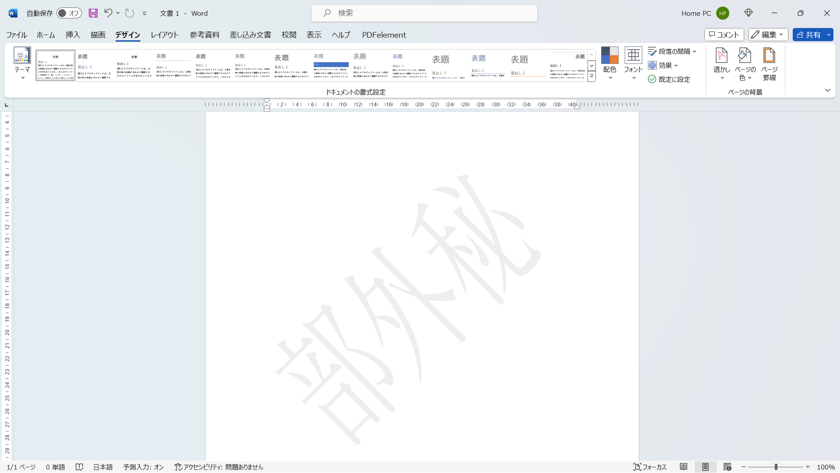
Task: Open the ページの色 (Page Color) menu
Action: point(745,64)
